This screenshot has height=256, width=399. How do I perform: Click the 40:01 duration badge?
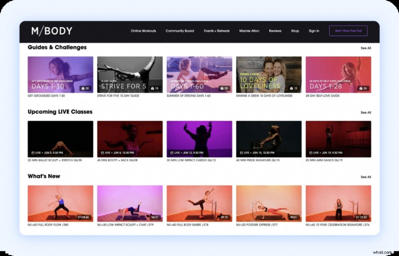294,217
